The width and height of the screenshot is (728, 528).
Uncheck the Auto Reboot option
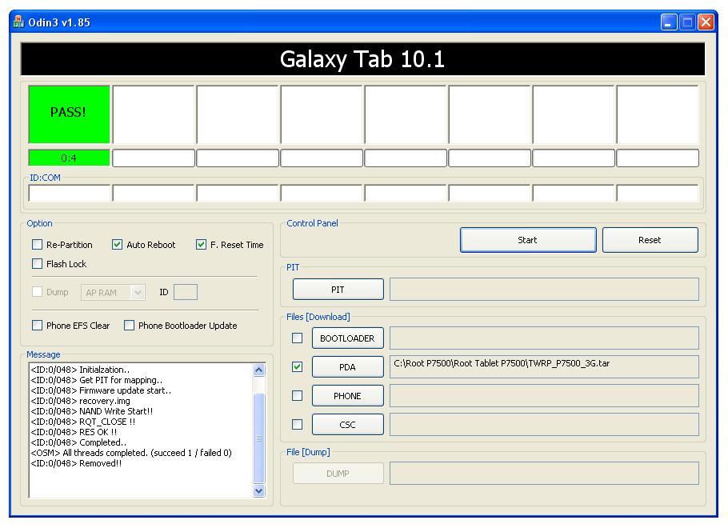pyautogui.click(x=117, y=244)
